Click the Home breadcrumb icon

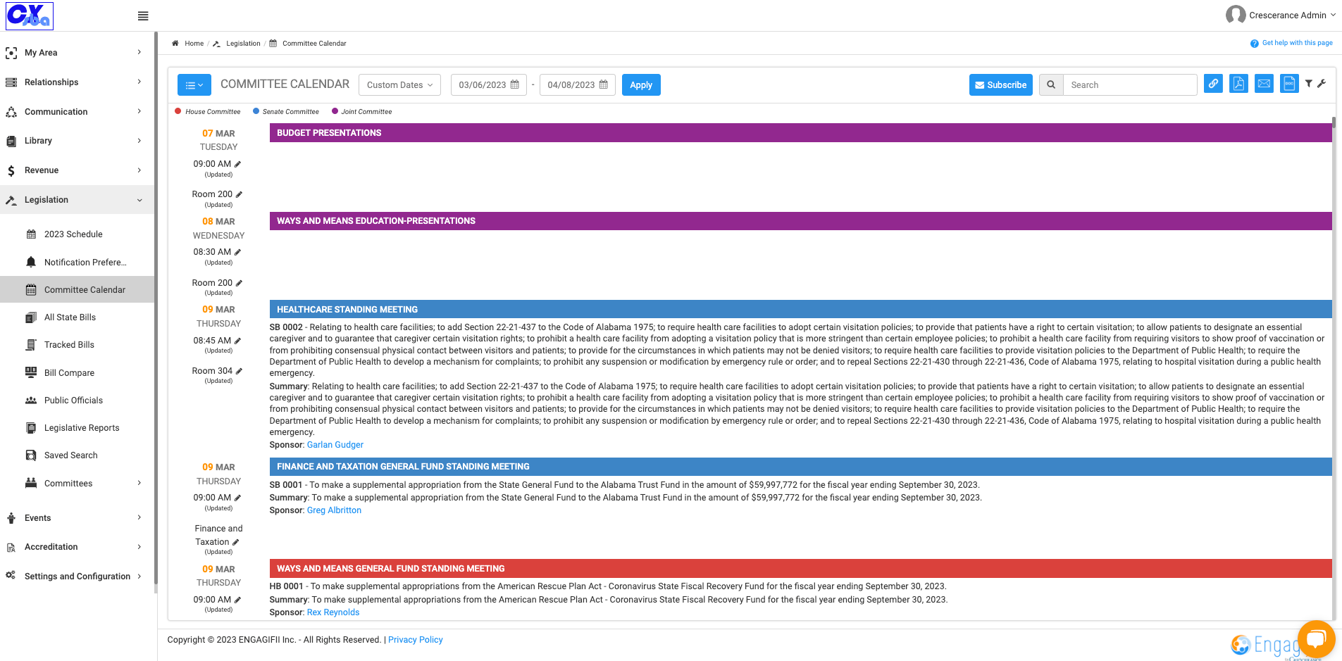click(x=175, y=43)
